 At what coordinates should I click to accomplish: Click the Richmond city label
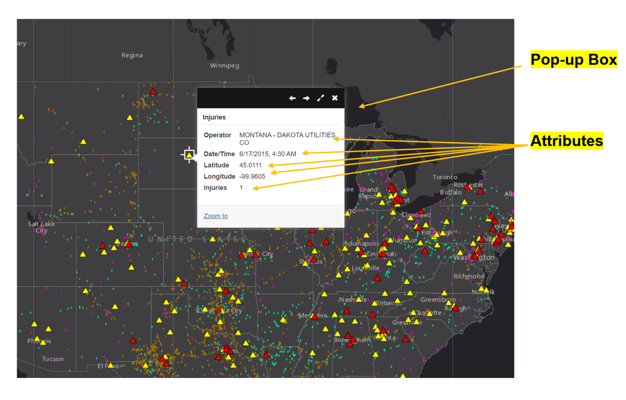(469, 276)
